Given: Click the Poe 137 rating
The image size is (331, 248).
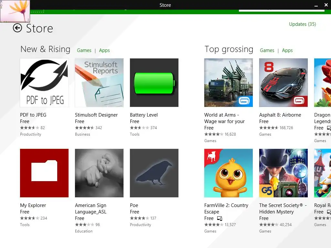Looking at the screenshot, I should click(143, 218).
